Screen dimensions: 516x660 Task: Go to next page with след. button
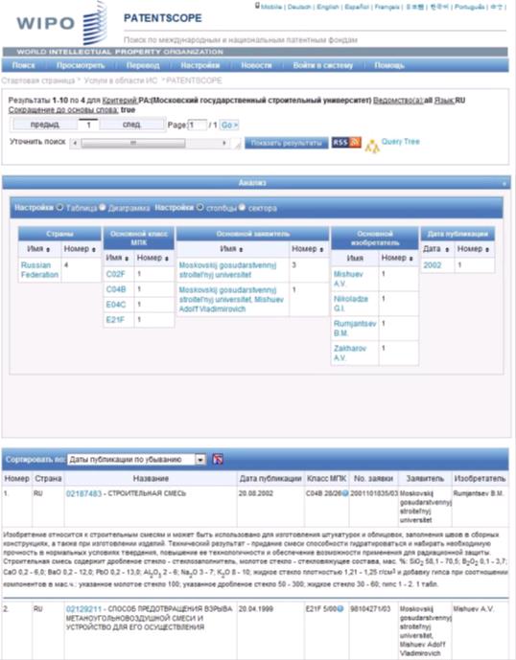pyautogui.click(x=131, y=125)
